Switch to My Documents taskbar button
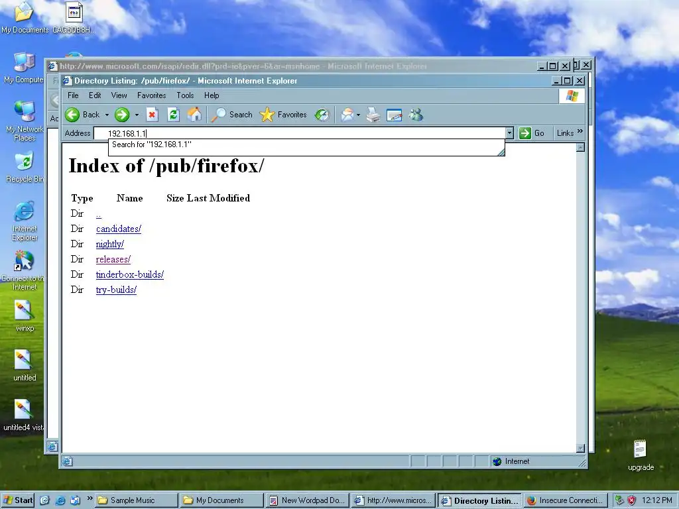Image resolution: width=679 pixels, height=509 pixels. (x=222, y=500)
